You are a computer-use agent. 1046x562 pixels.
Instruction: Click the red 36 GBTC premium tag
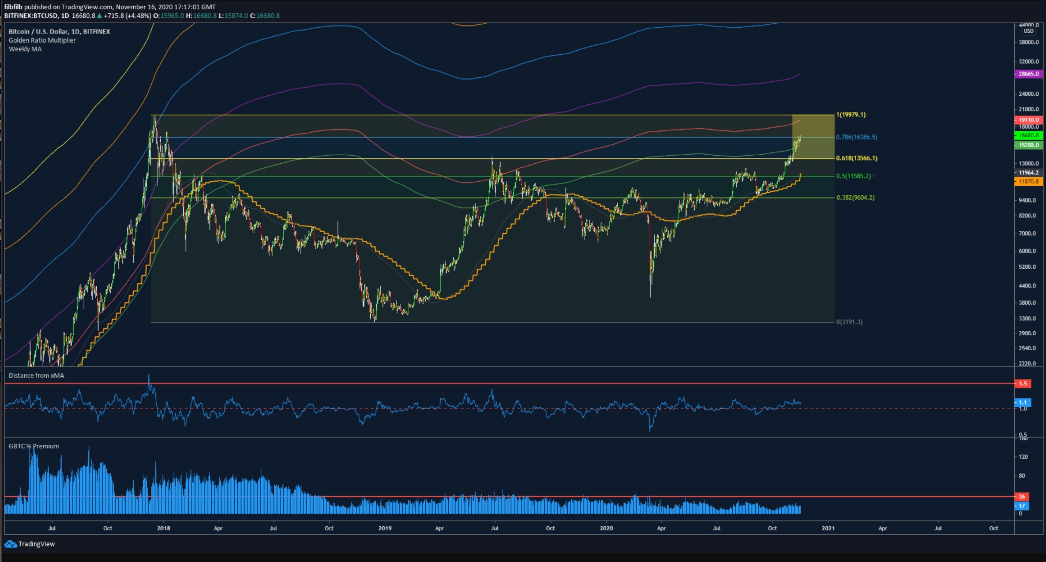pos(1022,497)
